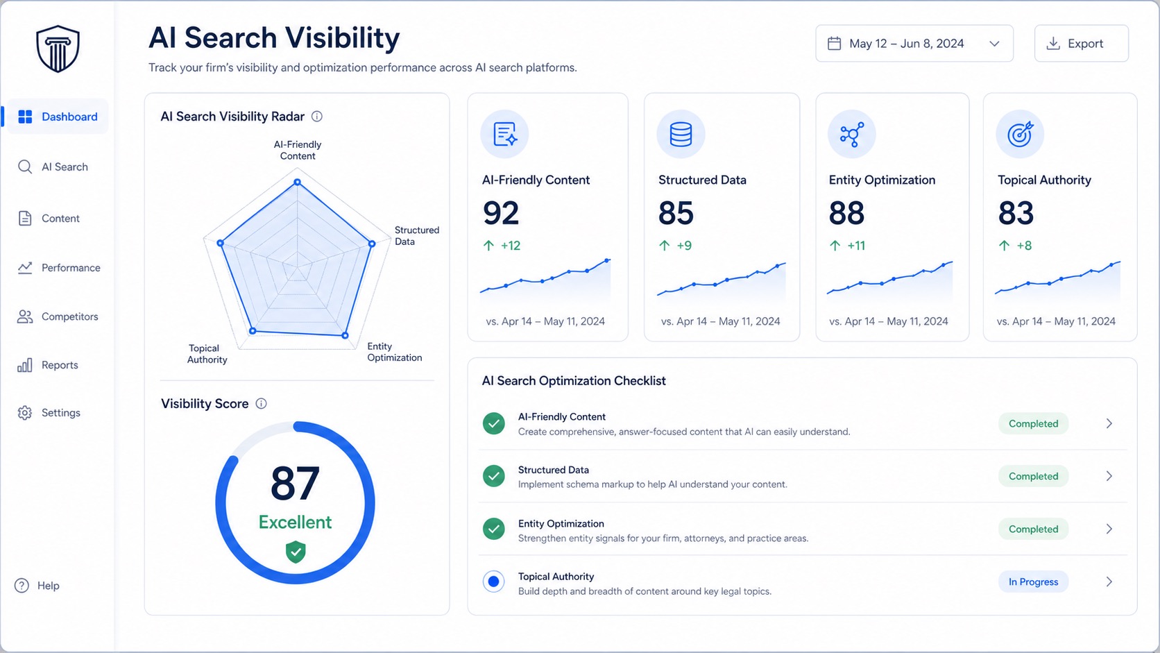The width and height of the screenshot is (1160, 653).
Task: Click the Entity Optimization point on the radar chart
Action: click(x=345, y=335)
